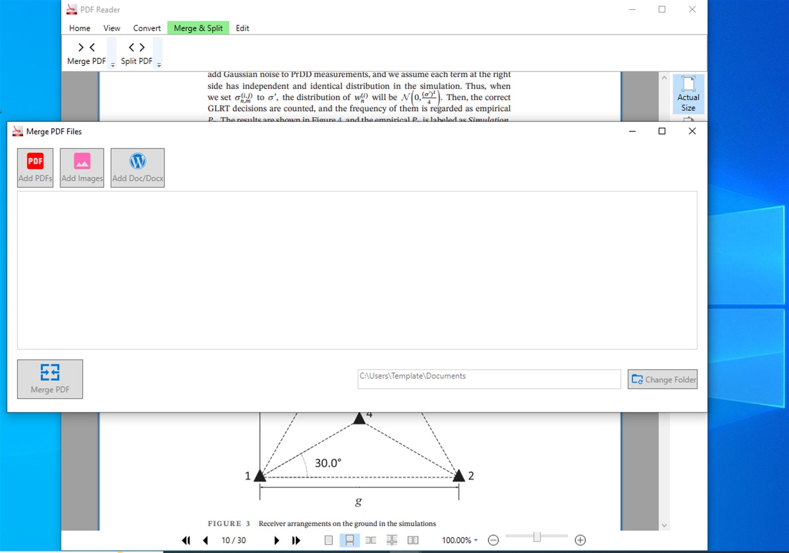
Task: Expand Split PDF dropdown arrow
Action: (159, 65)
